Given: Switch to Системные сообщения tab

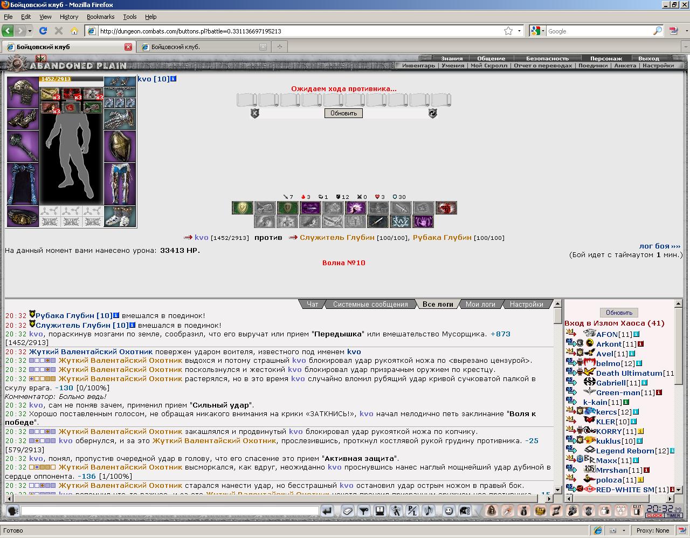Looking at the screenshot, I should click(370, 304).
